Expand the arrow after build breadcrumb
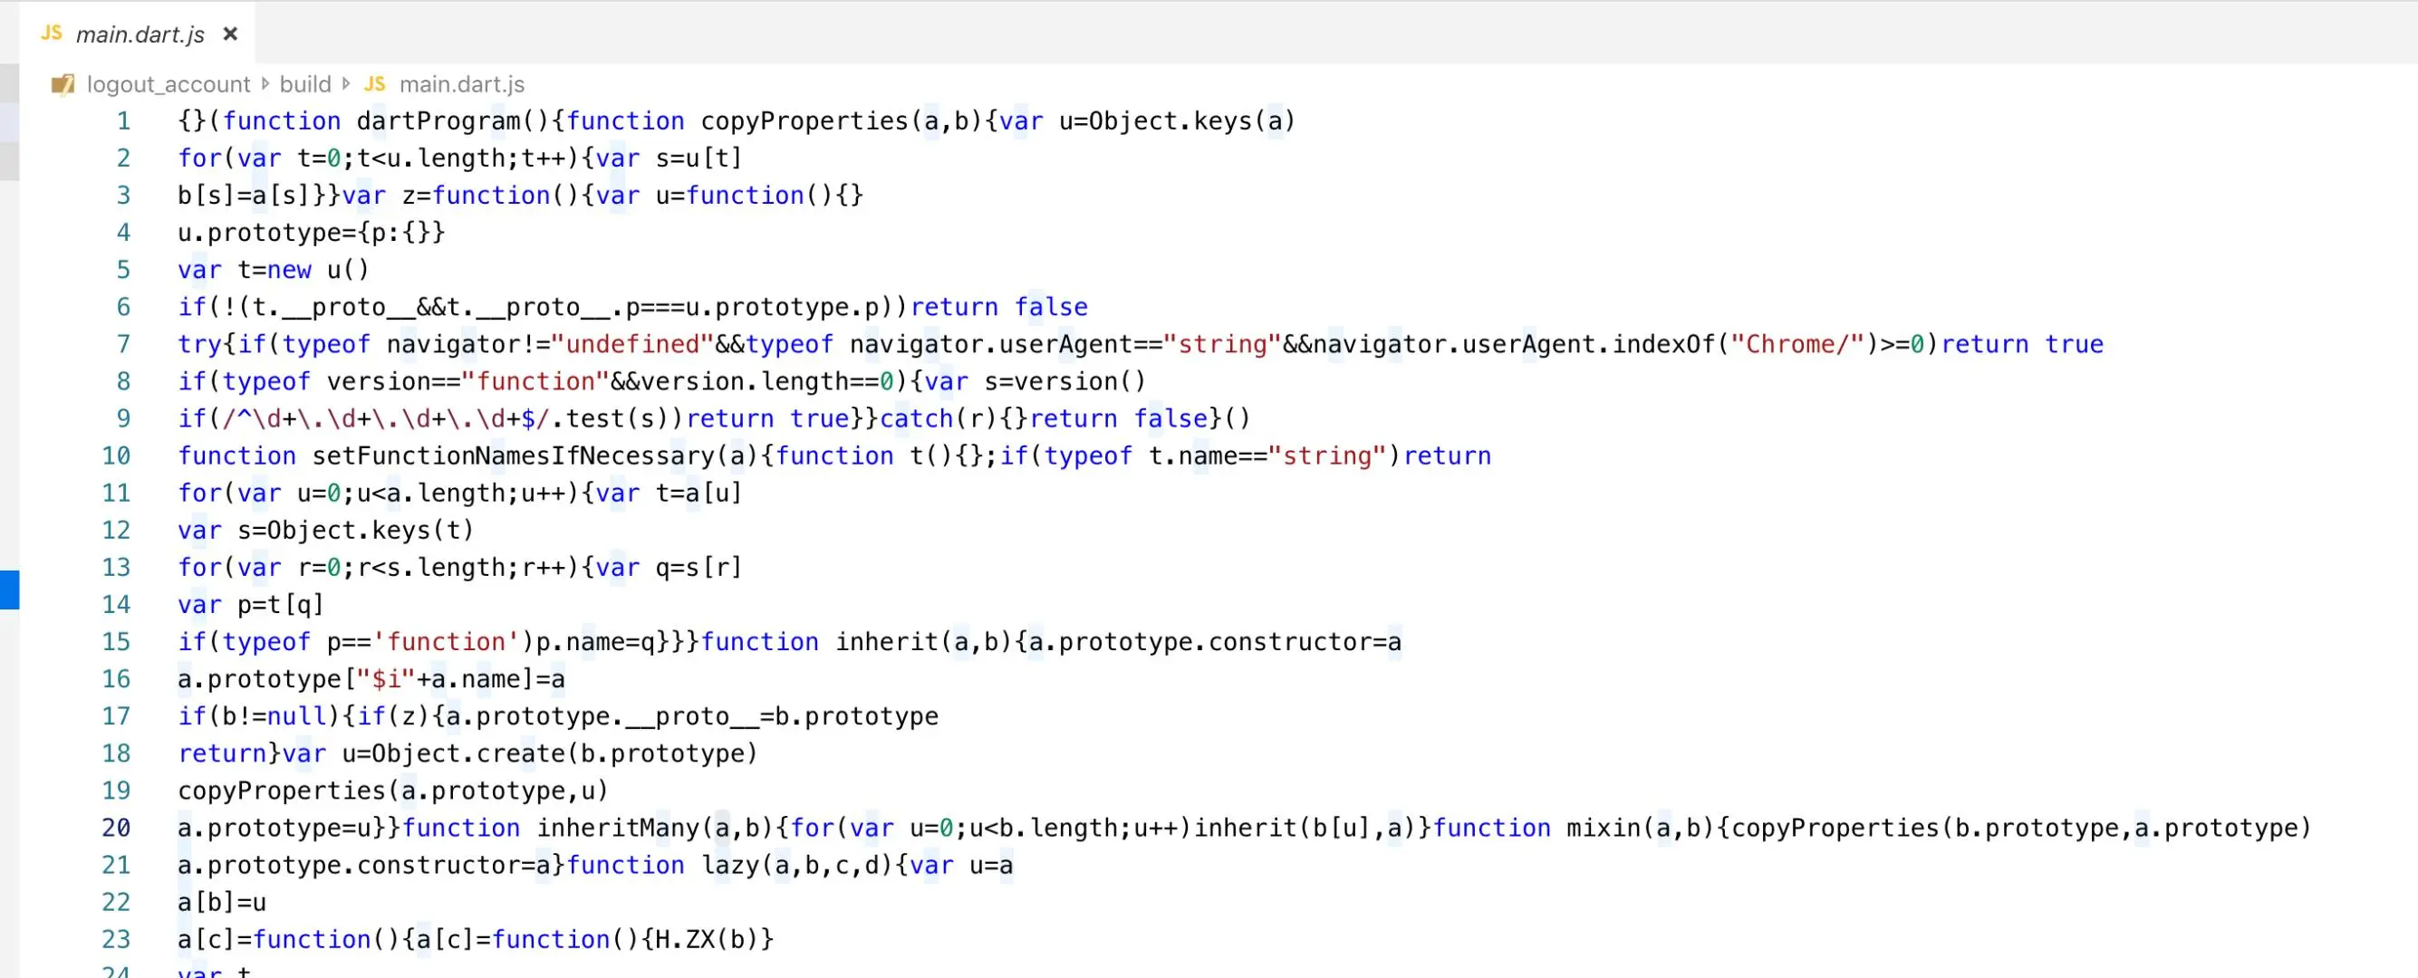Viewport: 2418px width, 978px height. 346,83
